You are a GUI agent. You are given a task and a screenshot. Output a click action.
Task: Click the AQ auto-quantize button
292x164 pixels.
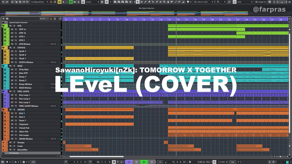tap(33, 162)
